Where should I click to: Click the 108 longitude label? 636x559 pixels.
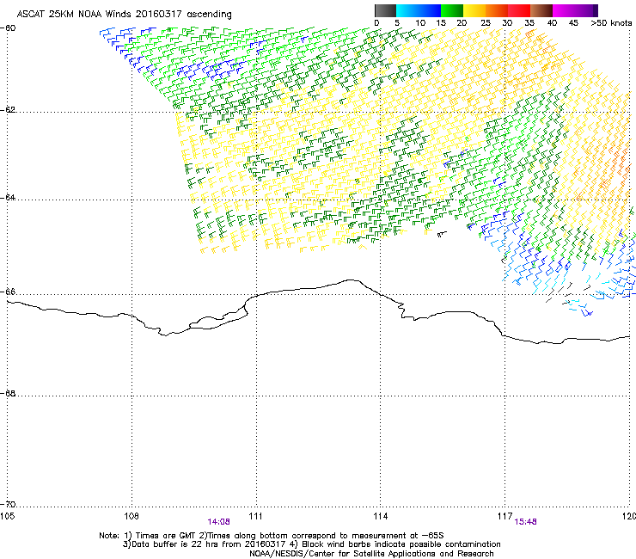point(131,516)
